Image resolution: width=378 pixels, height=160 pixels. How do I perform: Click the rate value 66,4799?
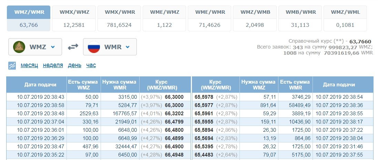point(174,122)
